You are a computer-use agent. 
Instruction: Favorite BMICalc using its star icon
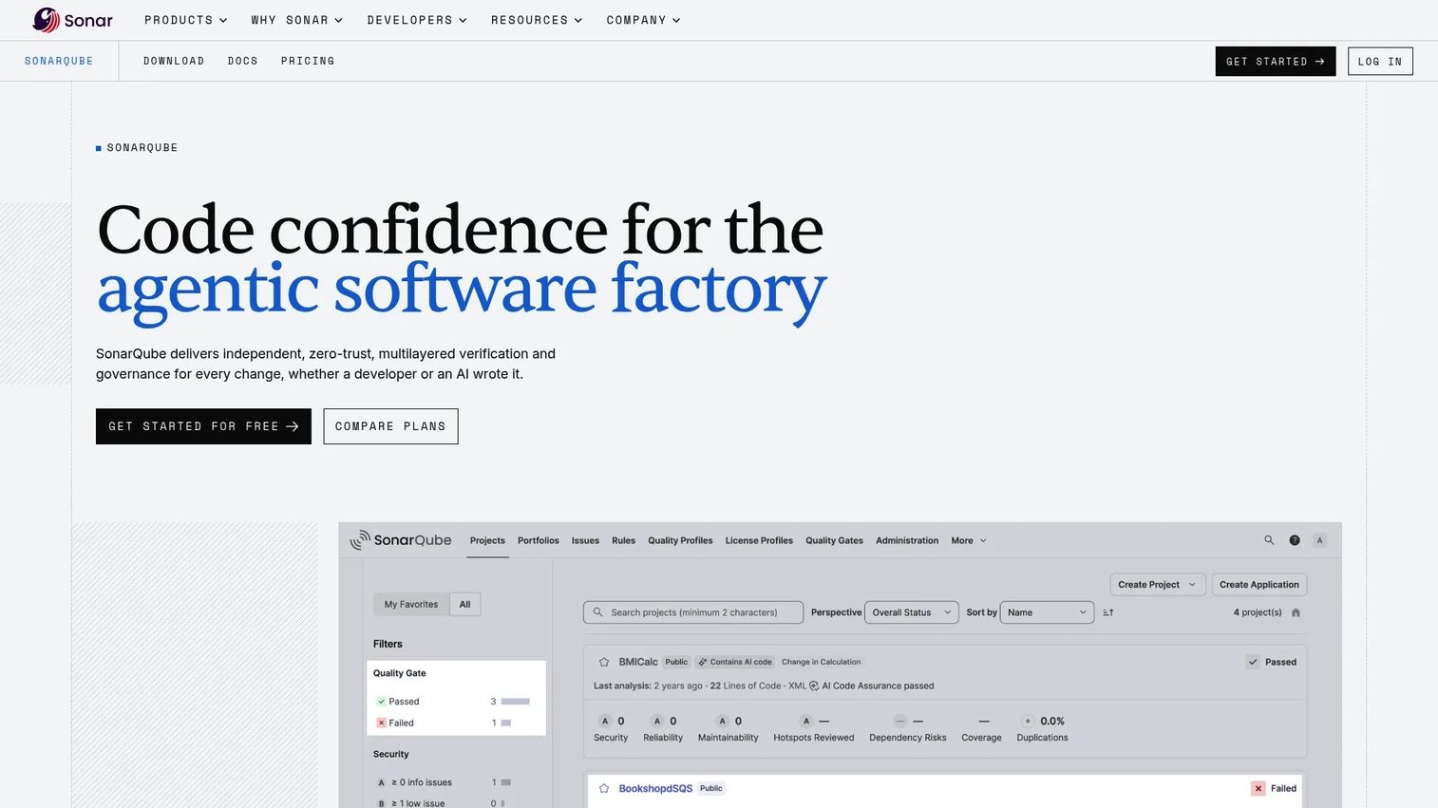(x=604, y=662)
